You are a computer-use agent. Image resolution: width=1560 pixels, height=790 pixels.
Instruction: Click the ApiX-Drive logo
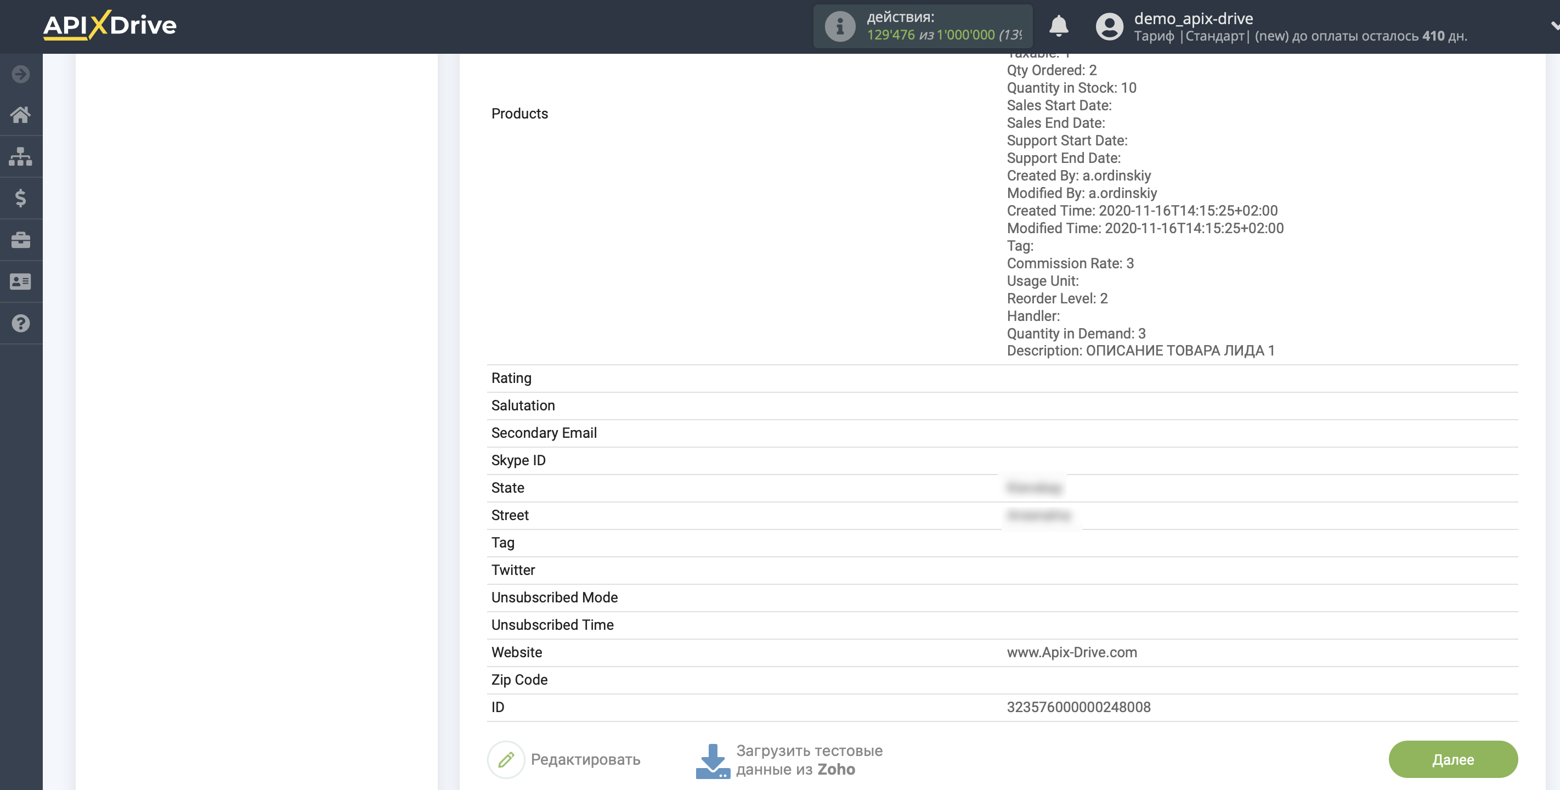tap(110, 25)
